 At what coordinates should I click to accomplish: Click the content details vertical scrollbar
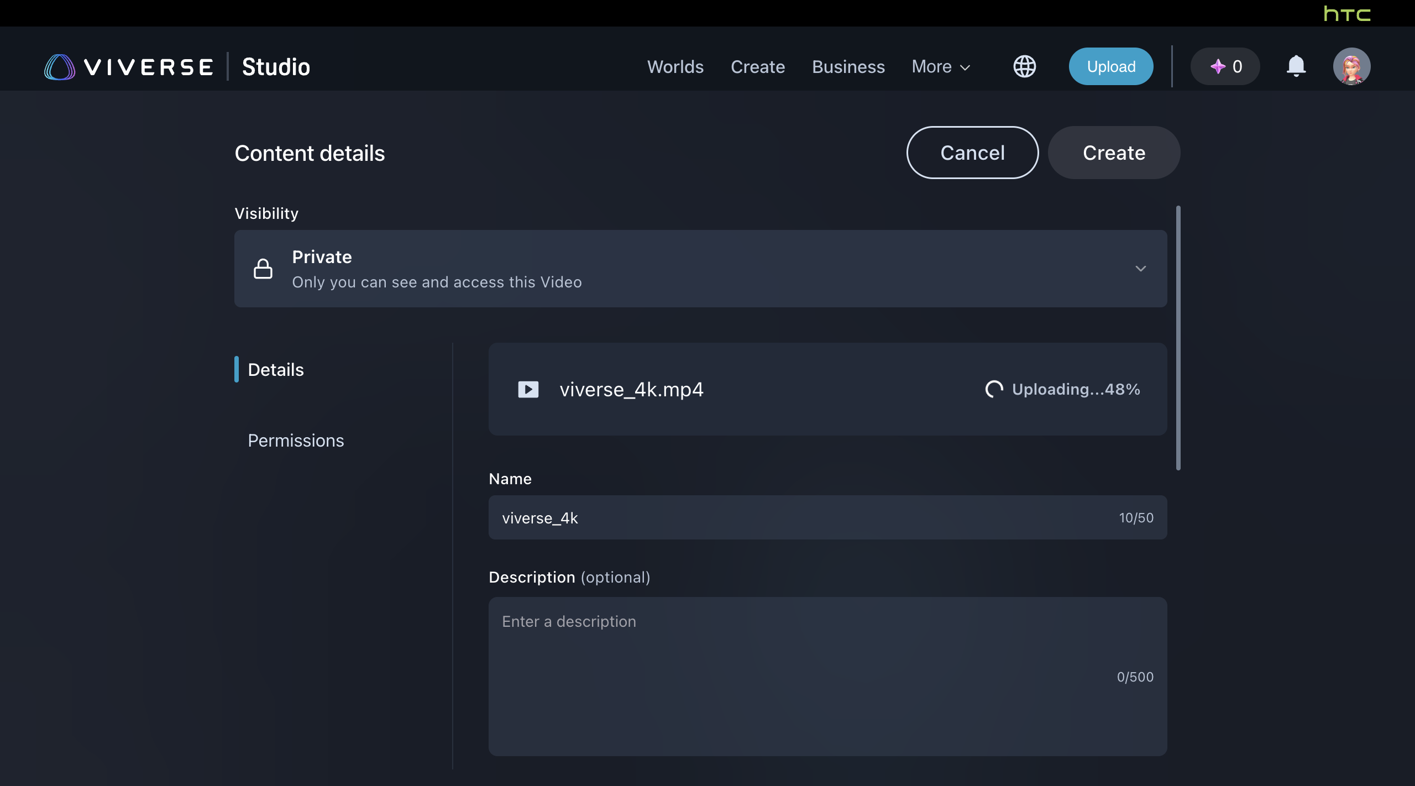(x=1178, y=337)
